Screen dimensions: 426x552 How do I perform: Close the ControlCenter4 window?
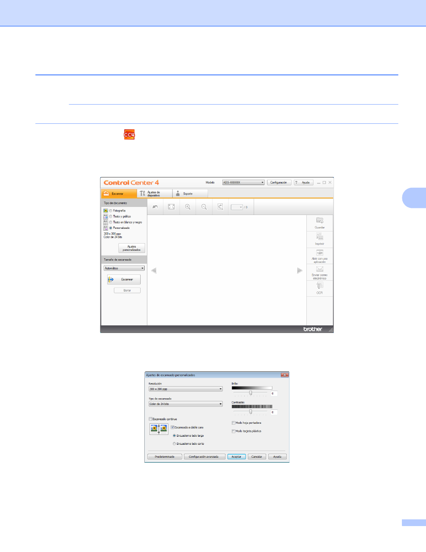click(330, 182)
